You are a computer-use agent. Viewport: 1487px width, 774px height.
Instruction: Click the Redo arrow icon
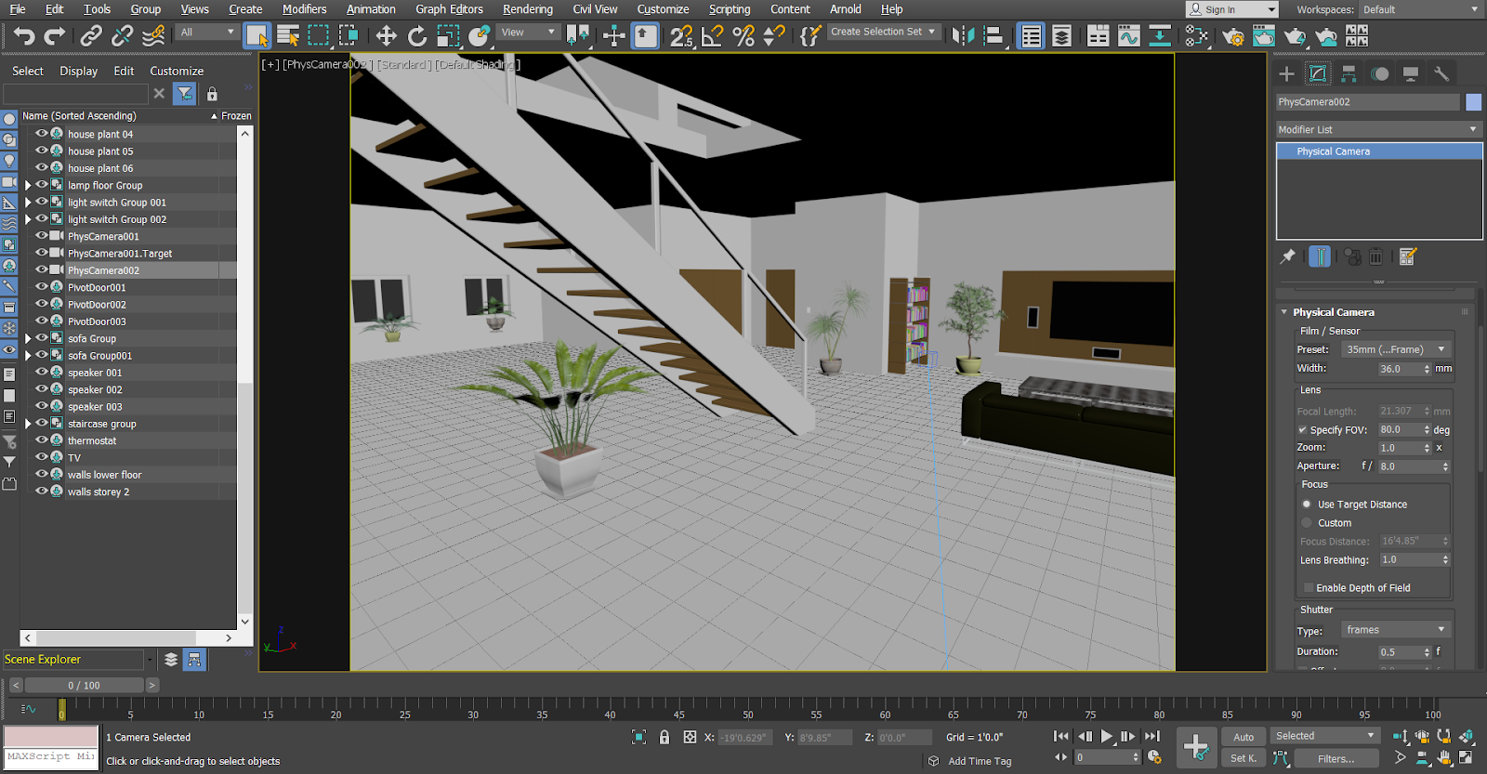pyautogui.click(x=55, y=36)
